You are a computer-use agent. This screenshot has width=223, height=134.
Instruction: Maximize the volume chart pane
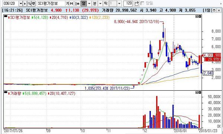tap(197, 93)
